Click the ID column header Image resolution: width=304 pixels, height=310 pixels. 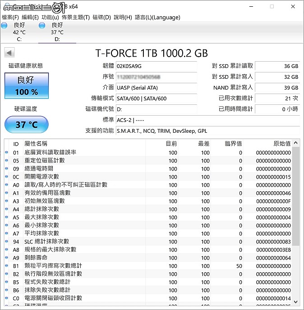(16, 144)
